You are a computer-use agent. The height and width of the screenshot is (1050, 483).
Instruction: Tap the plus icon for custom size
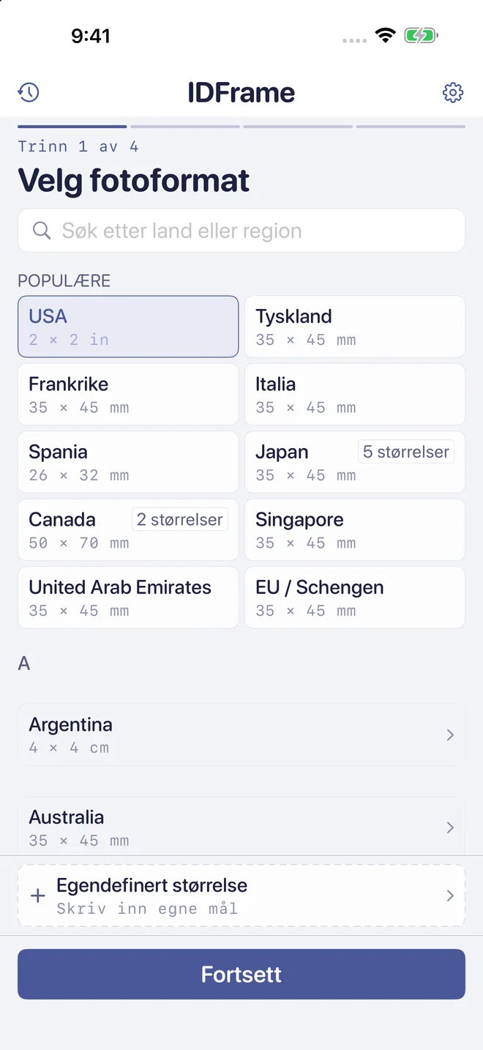[x=38, y=896]
